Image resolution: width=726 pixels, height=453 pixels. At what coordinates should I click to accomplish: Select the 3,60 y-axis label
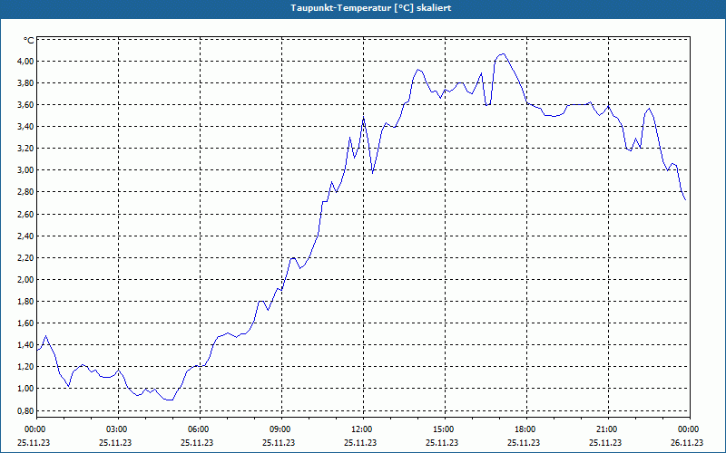point(25,104)
